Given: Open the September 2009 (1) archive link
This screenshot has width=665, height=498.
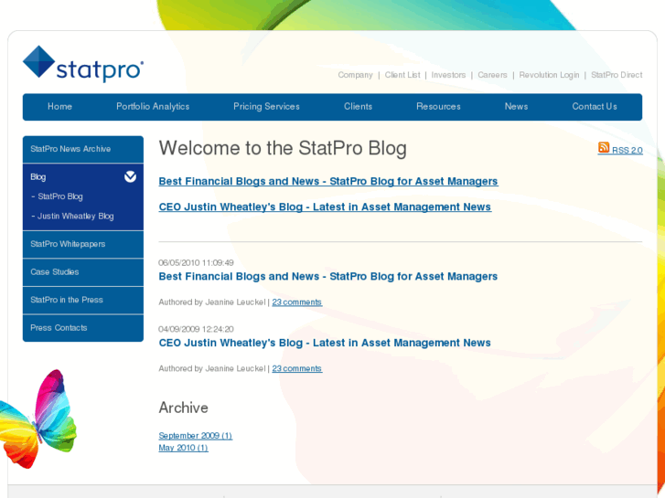Looking at the screenshot, I should pos(195,436).
